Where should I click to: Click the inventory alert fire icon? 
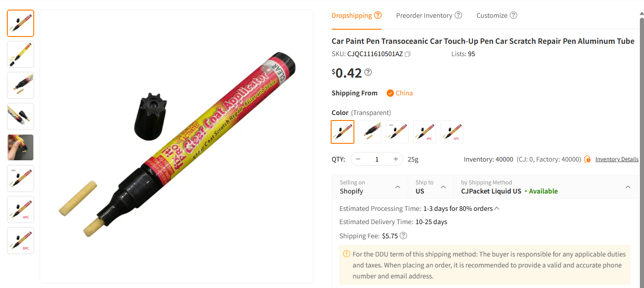coord(587,159)
